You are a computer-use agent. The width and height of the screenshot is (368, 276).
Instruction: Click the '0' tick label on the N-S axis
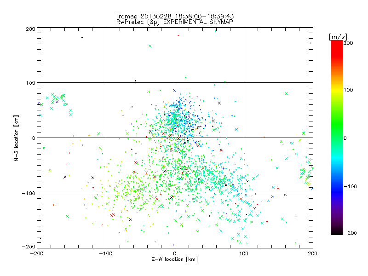click(34, 138)
